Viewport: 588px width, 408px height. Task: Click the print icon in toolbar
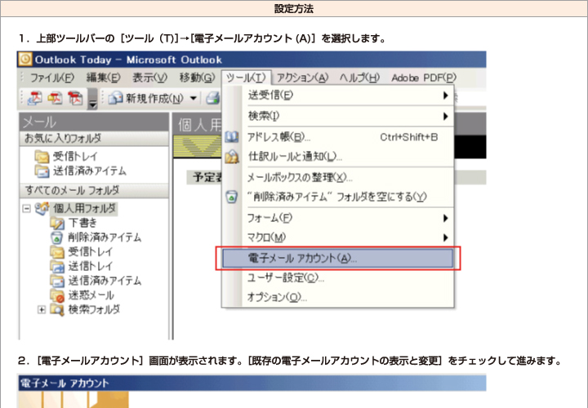tap(212, 99)
